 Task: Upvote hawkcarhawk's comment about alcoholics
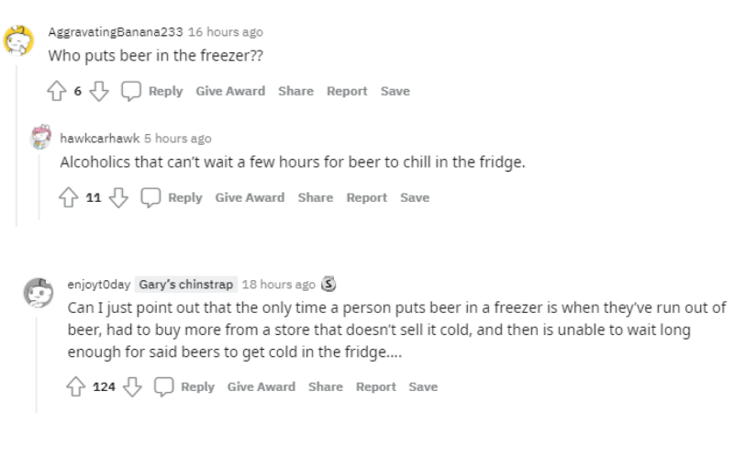pos(68,197)
